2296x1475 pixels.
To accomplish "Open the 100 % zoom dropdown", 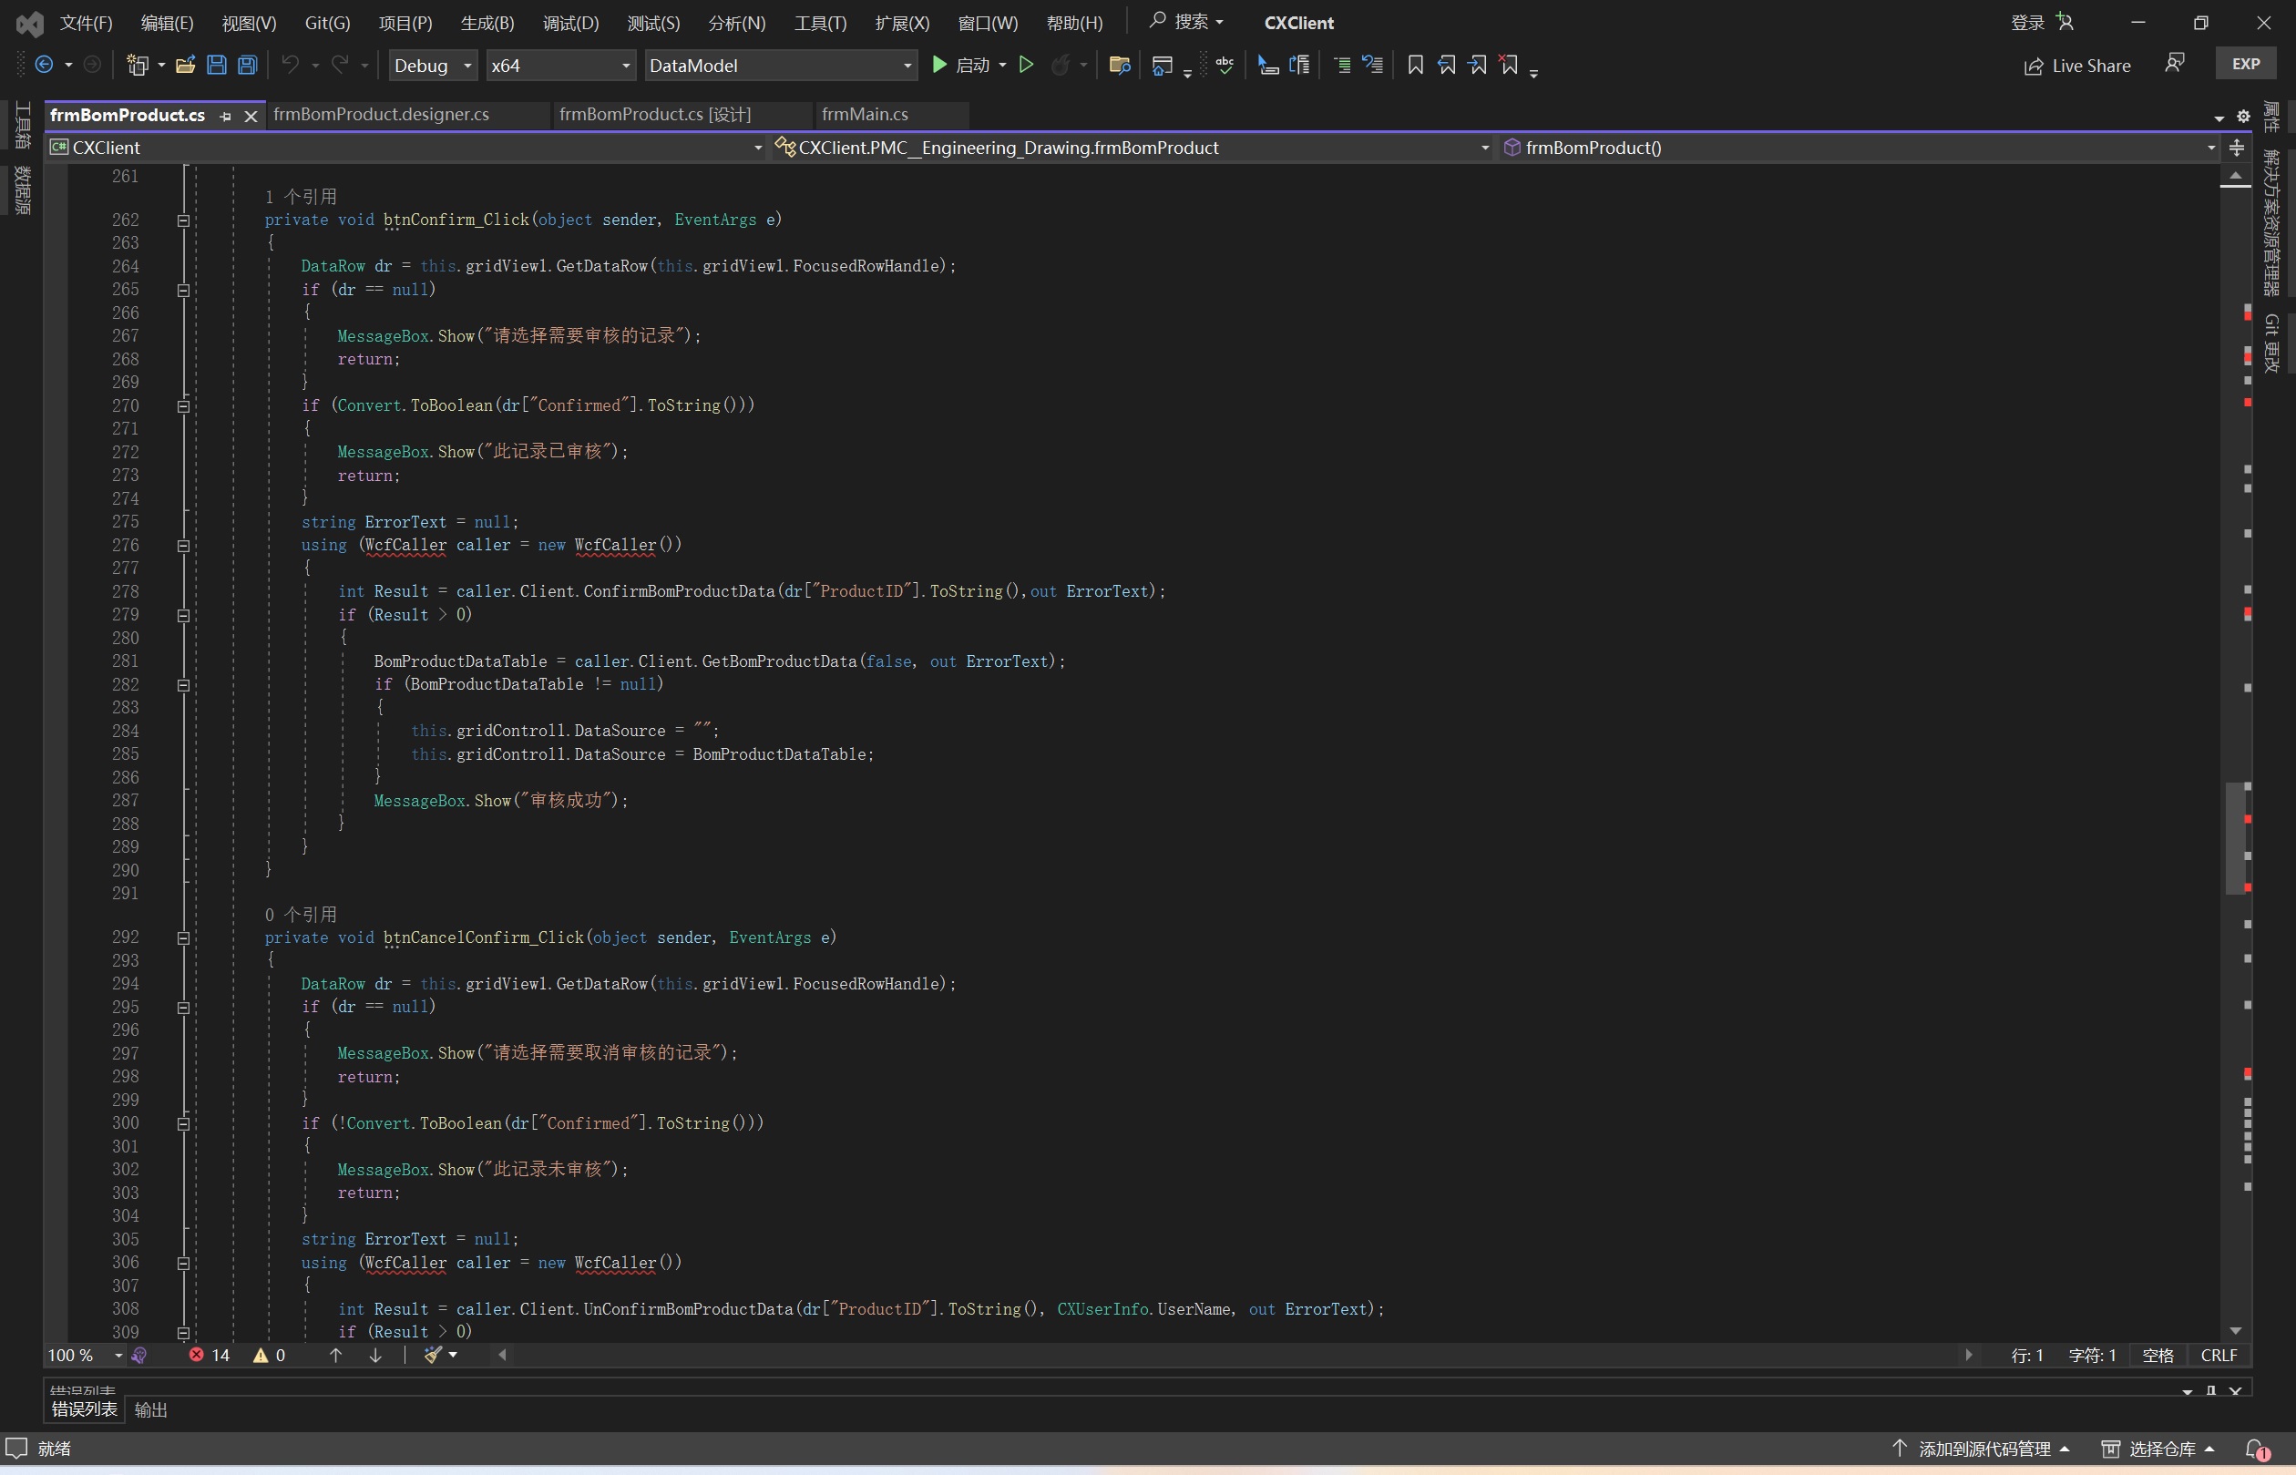I will coord(87,1356).
